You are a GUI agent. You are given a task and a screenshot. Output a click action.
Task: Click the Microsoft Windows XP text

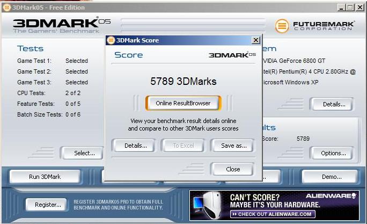[290, 82]
